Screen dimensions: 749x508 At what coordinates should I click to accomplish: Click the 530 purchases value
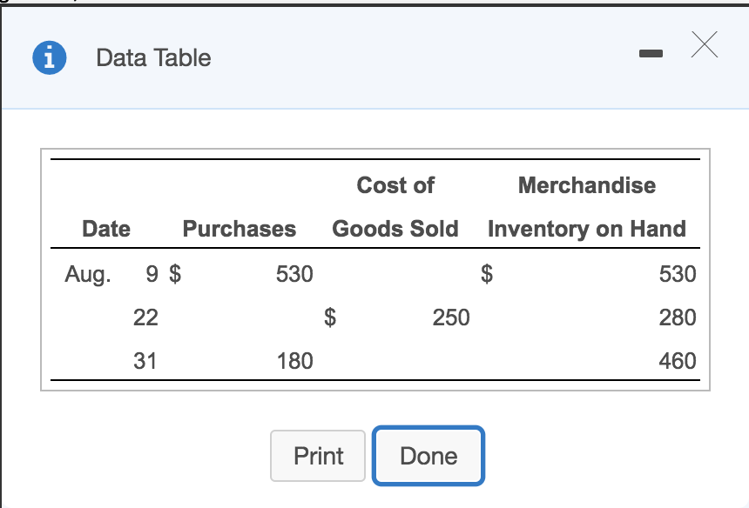pyautogui.click(x=294, y=273)
